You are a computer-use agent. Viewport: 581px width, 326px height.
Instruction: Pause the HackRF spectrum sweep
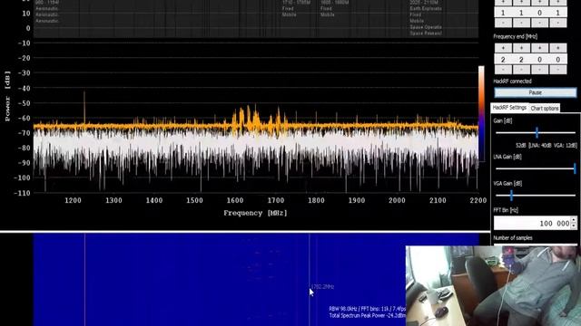[x=536, y=92]
